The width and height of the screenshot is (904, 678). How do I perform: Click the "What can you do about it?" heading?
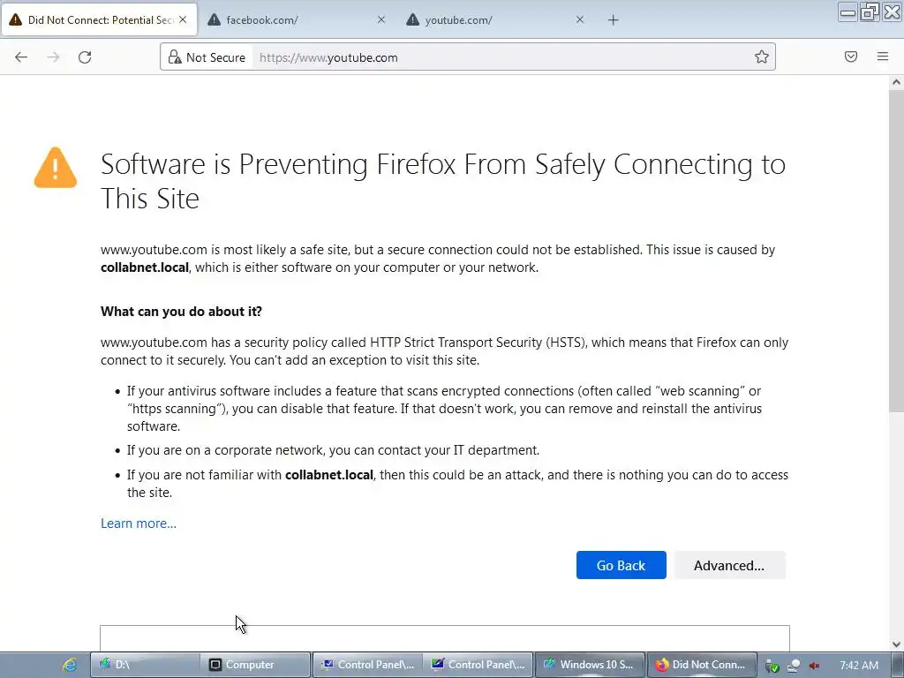coord(181,312)
